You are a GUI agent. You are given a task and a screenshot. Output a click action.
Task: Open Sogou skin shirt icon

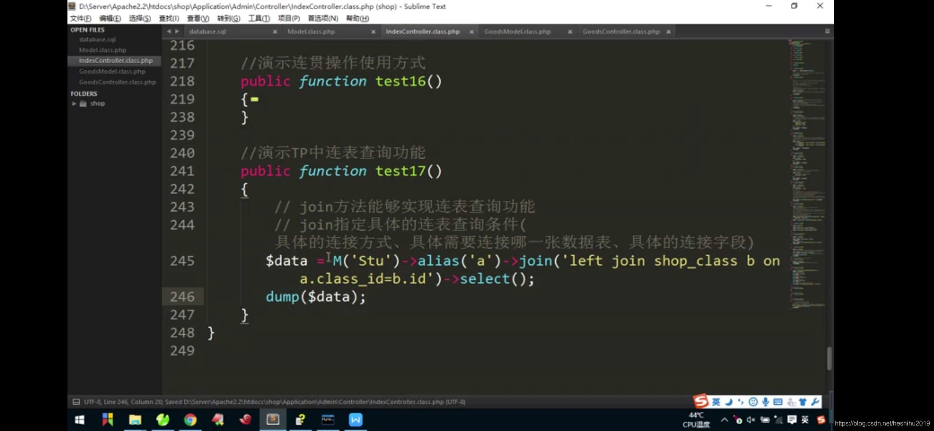coord(803,402)
